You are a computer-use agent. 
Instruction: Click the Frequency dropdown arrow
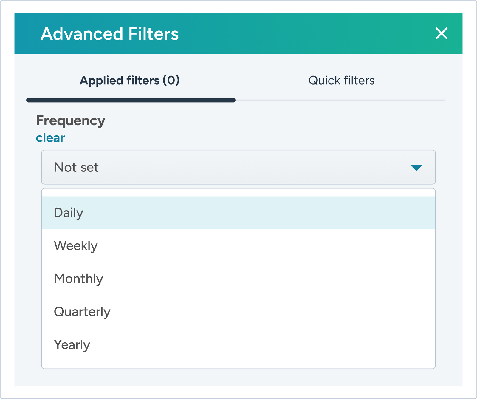click(x=416, y=168)
